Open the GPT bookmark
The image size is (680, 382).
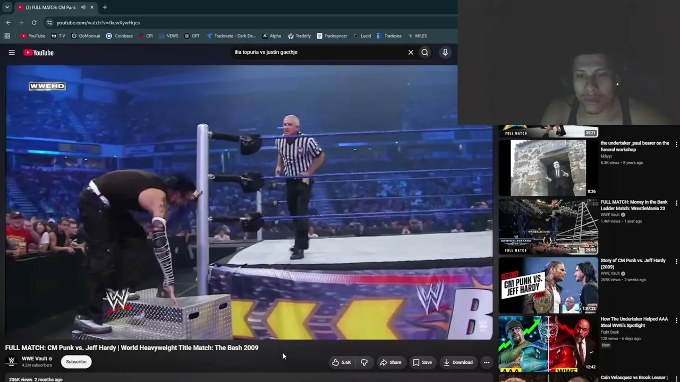coord(192,36)
